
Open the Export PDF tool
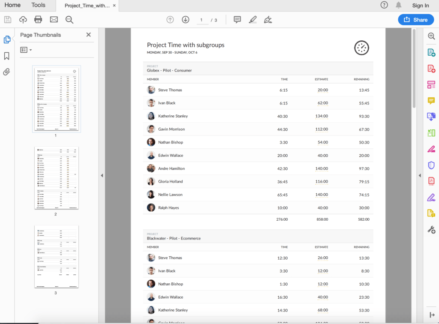(x=431, y=52)
